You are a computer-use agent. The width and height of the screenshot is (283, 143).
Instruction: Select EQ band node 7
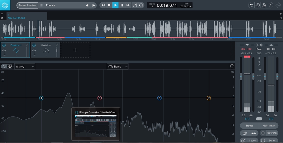coord(209,98)
